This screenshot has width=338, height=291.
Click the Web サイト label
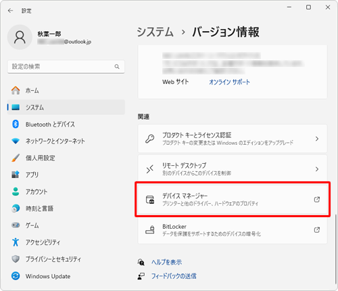(175, 82)
